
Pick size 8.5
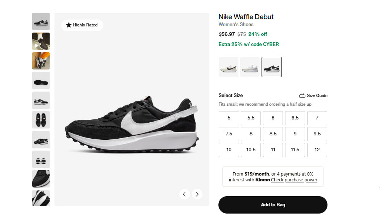[273, 134]
